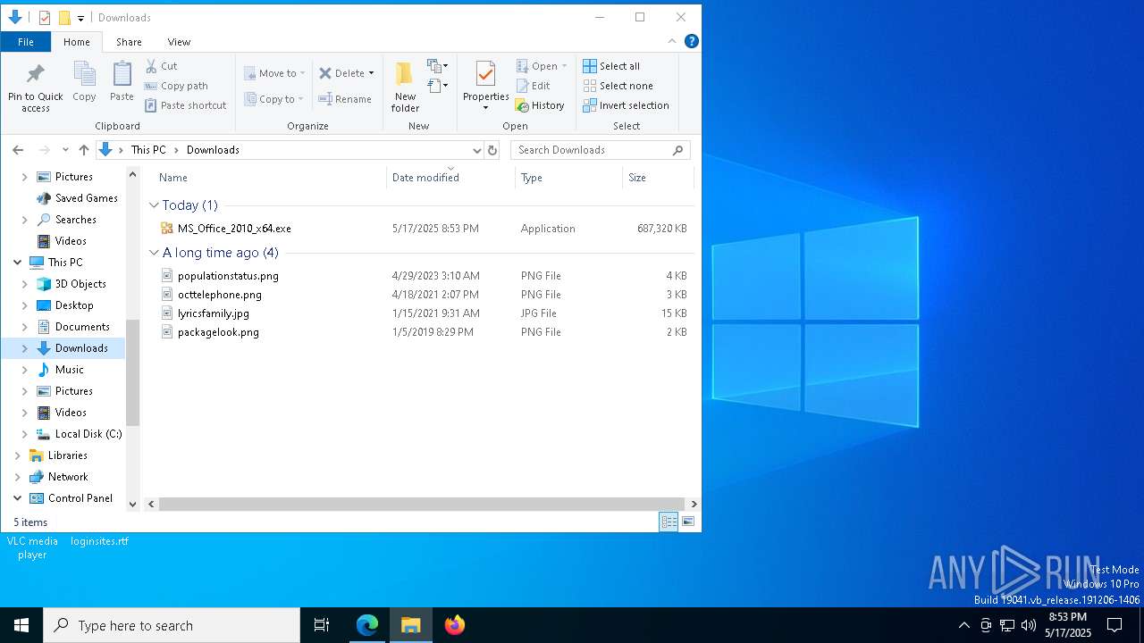The image size is (1144, 643).
Task: Open Firefox from the taskbar
Action: tap(455, 625)
